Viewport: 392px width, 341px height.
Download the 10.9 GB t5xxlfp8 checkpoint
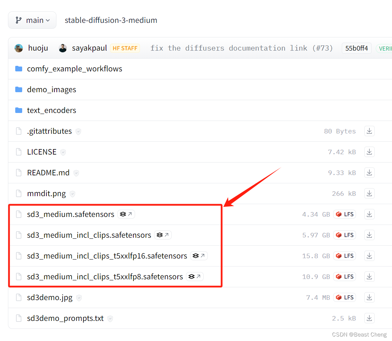coord(369,277)
